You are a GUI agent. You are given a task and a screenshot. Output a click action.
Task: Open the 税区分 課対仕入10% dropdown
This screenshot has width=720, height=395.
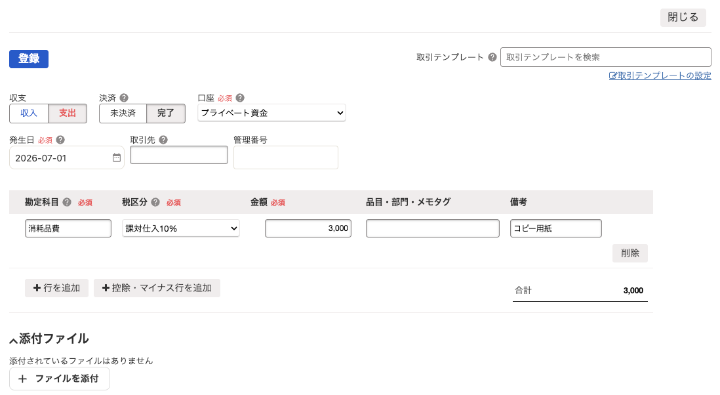point(180,228)
